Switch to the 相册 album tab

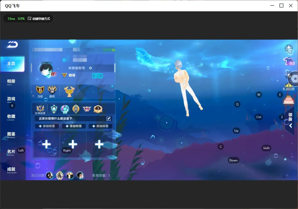(x=11, y=82)
